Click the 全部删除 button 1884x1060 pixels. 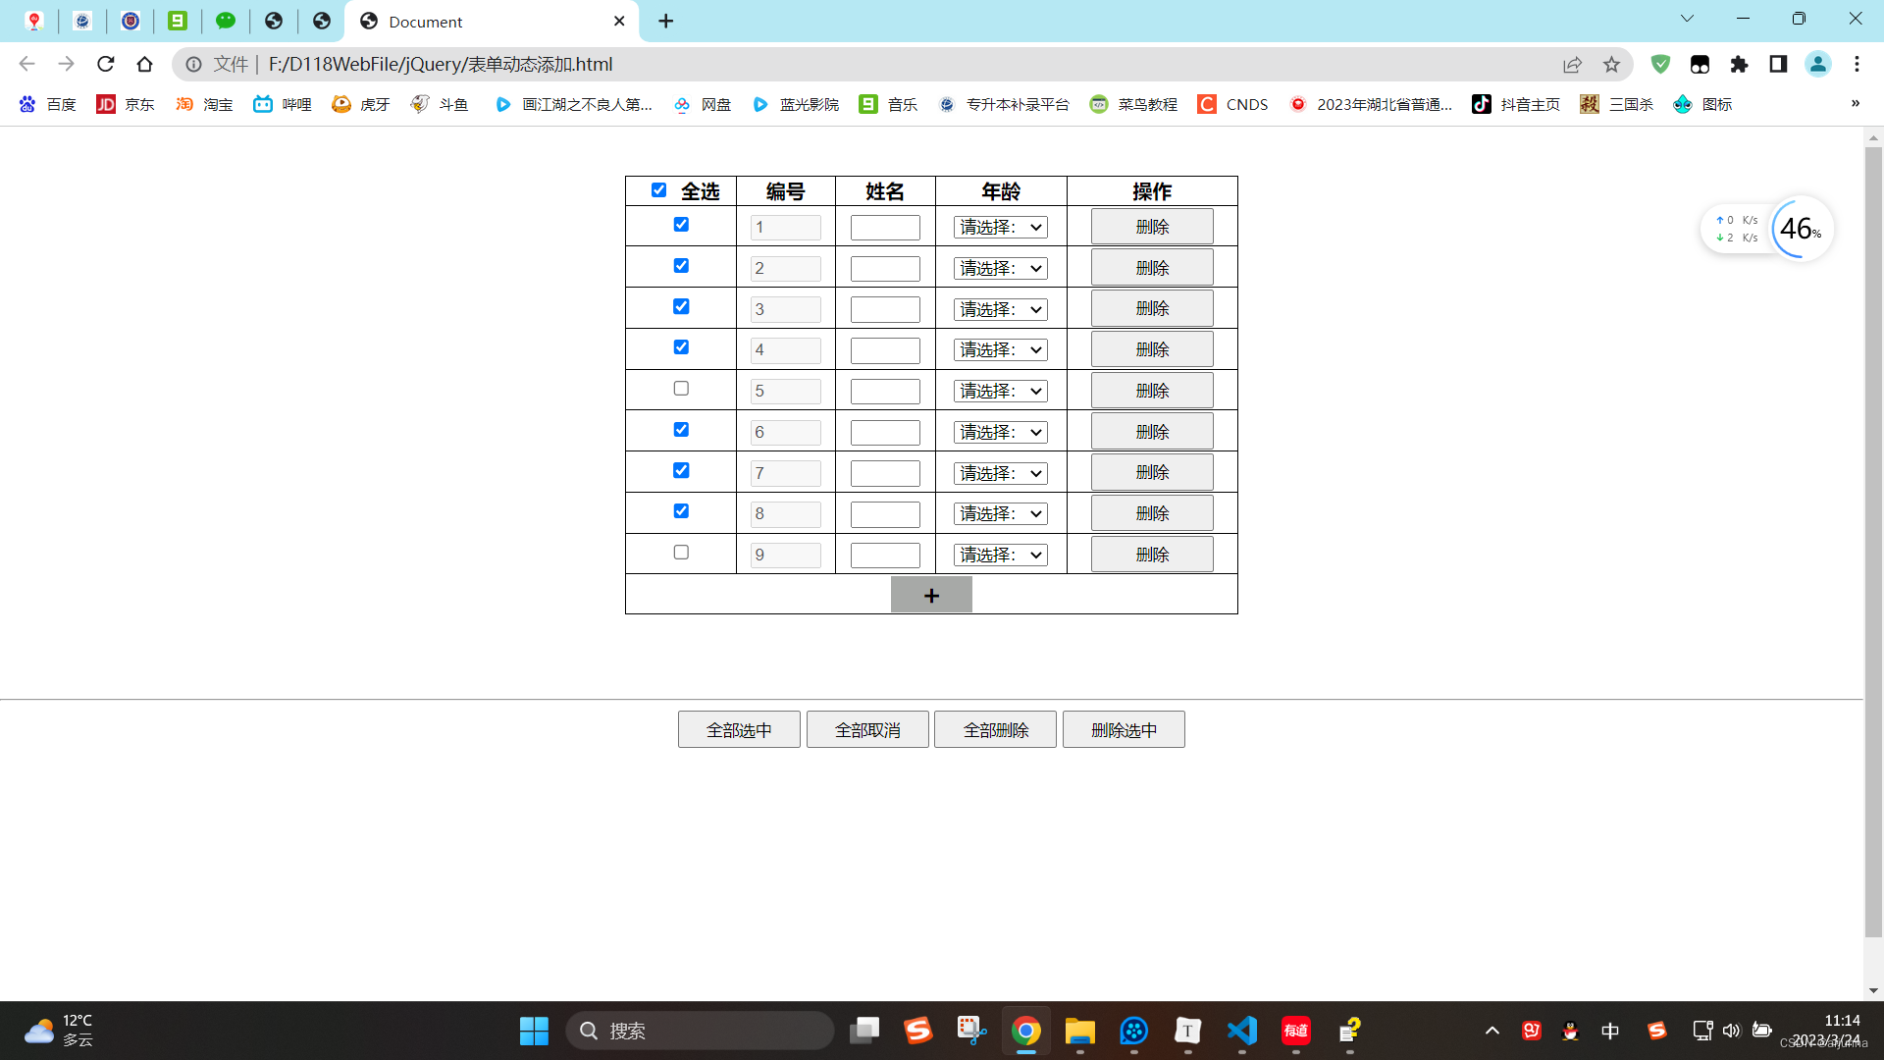[x=995, y=730]
